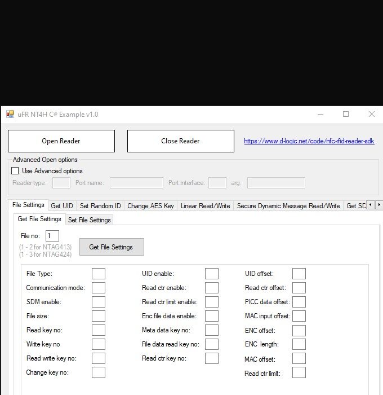Click the Read ctr limit enable box

click(x=211, y=302)
